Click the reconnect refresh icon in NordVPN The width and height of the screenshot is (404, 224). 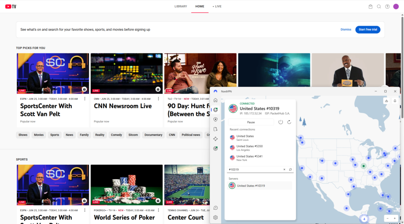[289, 122]
